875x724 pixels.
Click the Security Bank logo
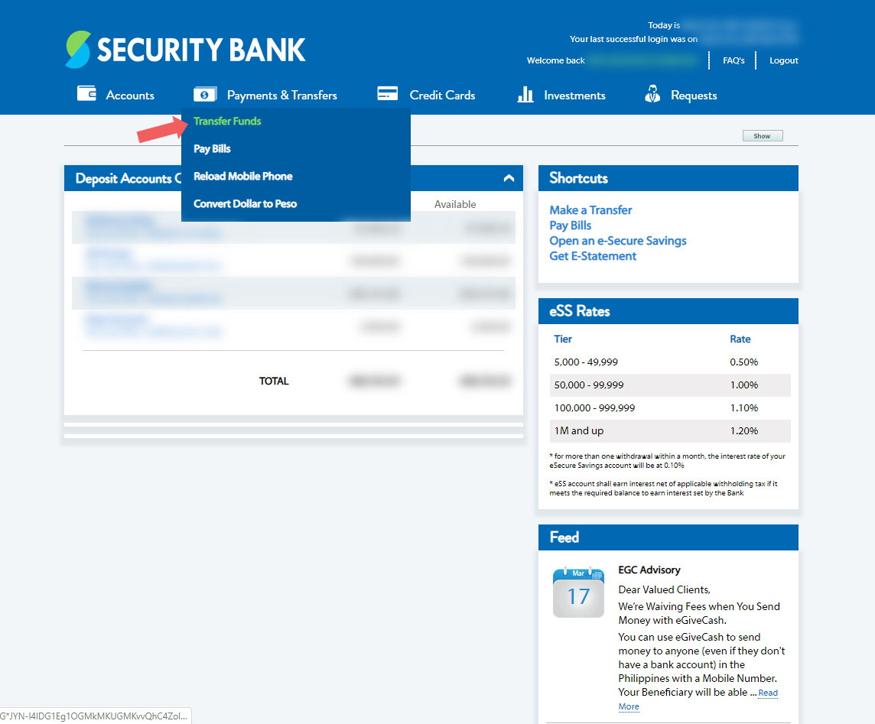coord(185,50)
